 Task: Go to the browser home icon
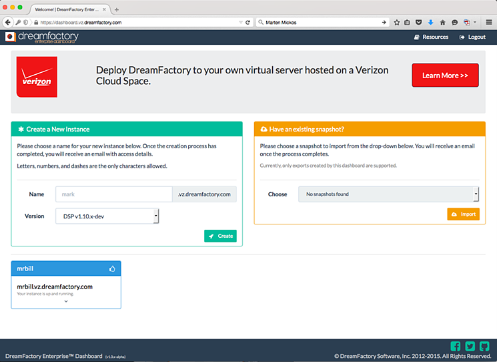pos(442,22)
